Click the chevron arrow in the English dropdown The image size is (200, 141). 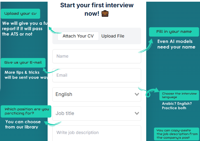[137, 94]
